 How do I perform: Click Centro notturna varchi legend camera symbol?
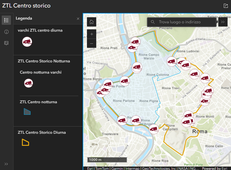pos(29,83)
